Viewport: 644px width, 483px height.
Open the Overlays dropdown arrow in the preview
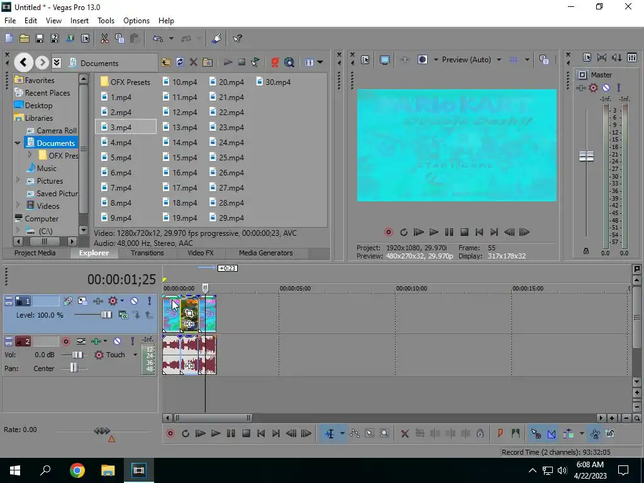(527, 60)
